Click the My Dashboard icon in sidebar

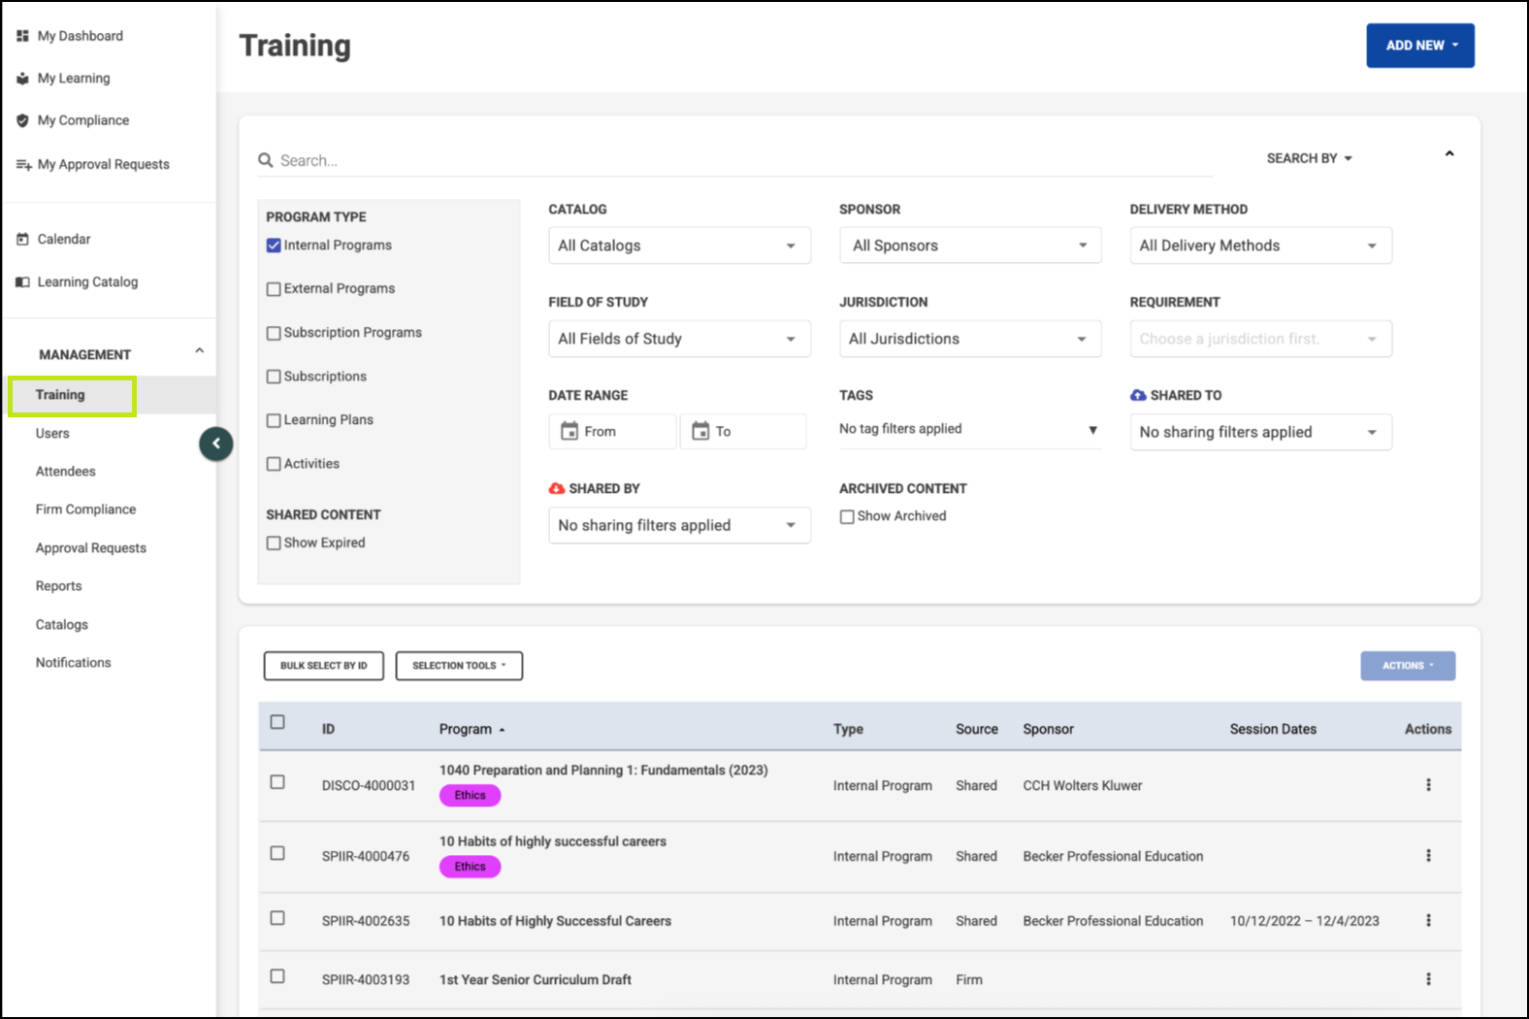click(22, 36)
